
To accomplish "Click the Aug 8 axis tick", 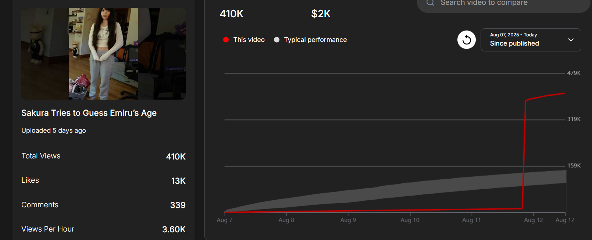I will (286, 220).
